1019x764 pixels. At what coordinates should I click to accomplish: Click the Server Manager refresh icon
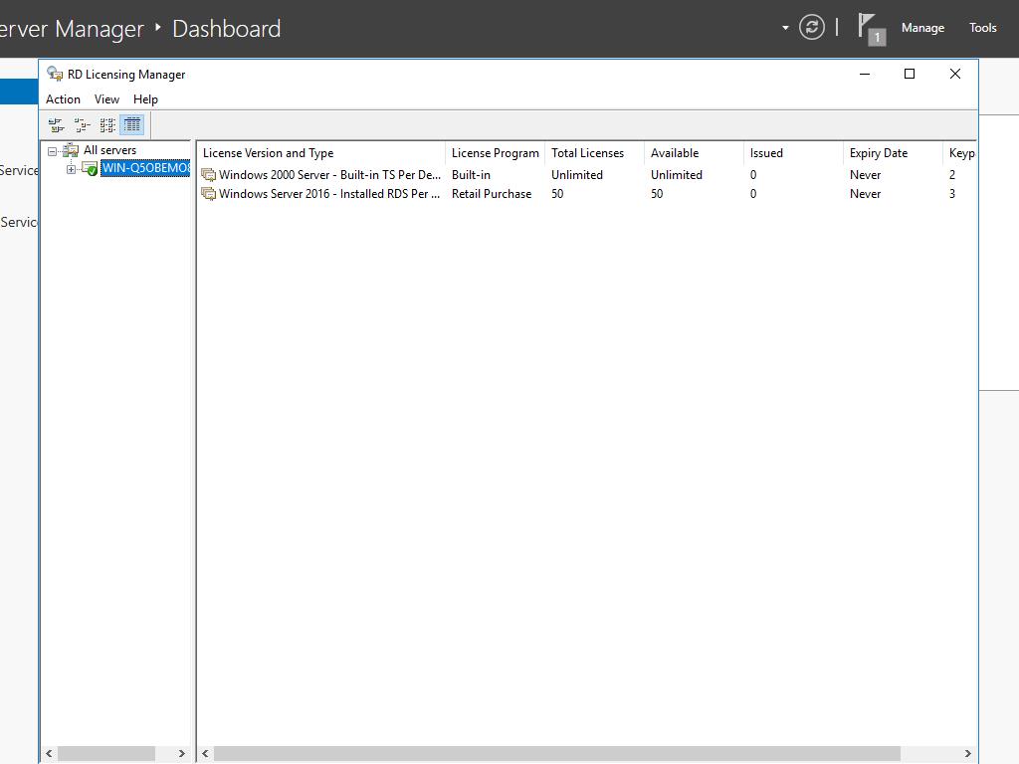point(812,28)
